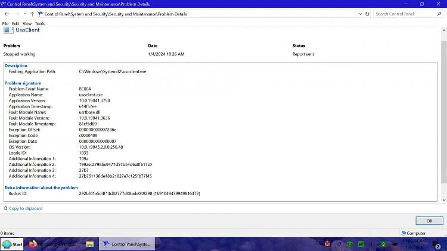Screen dimensions: 447x251
Task: Show hidden tray icons chevron
Action: click(316, 244)
